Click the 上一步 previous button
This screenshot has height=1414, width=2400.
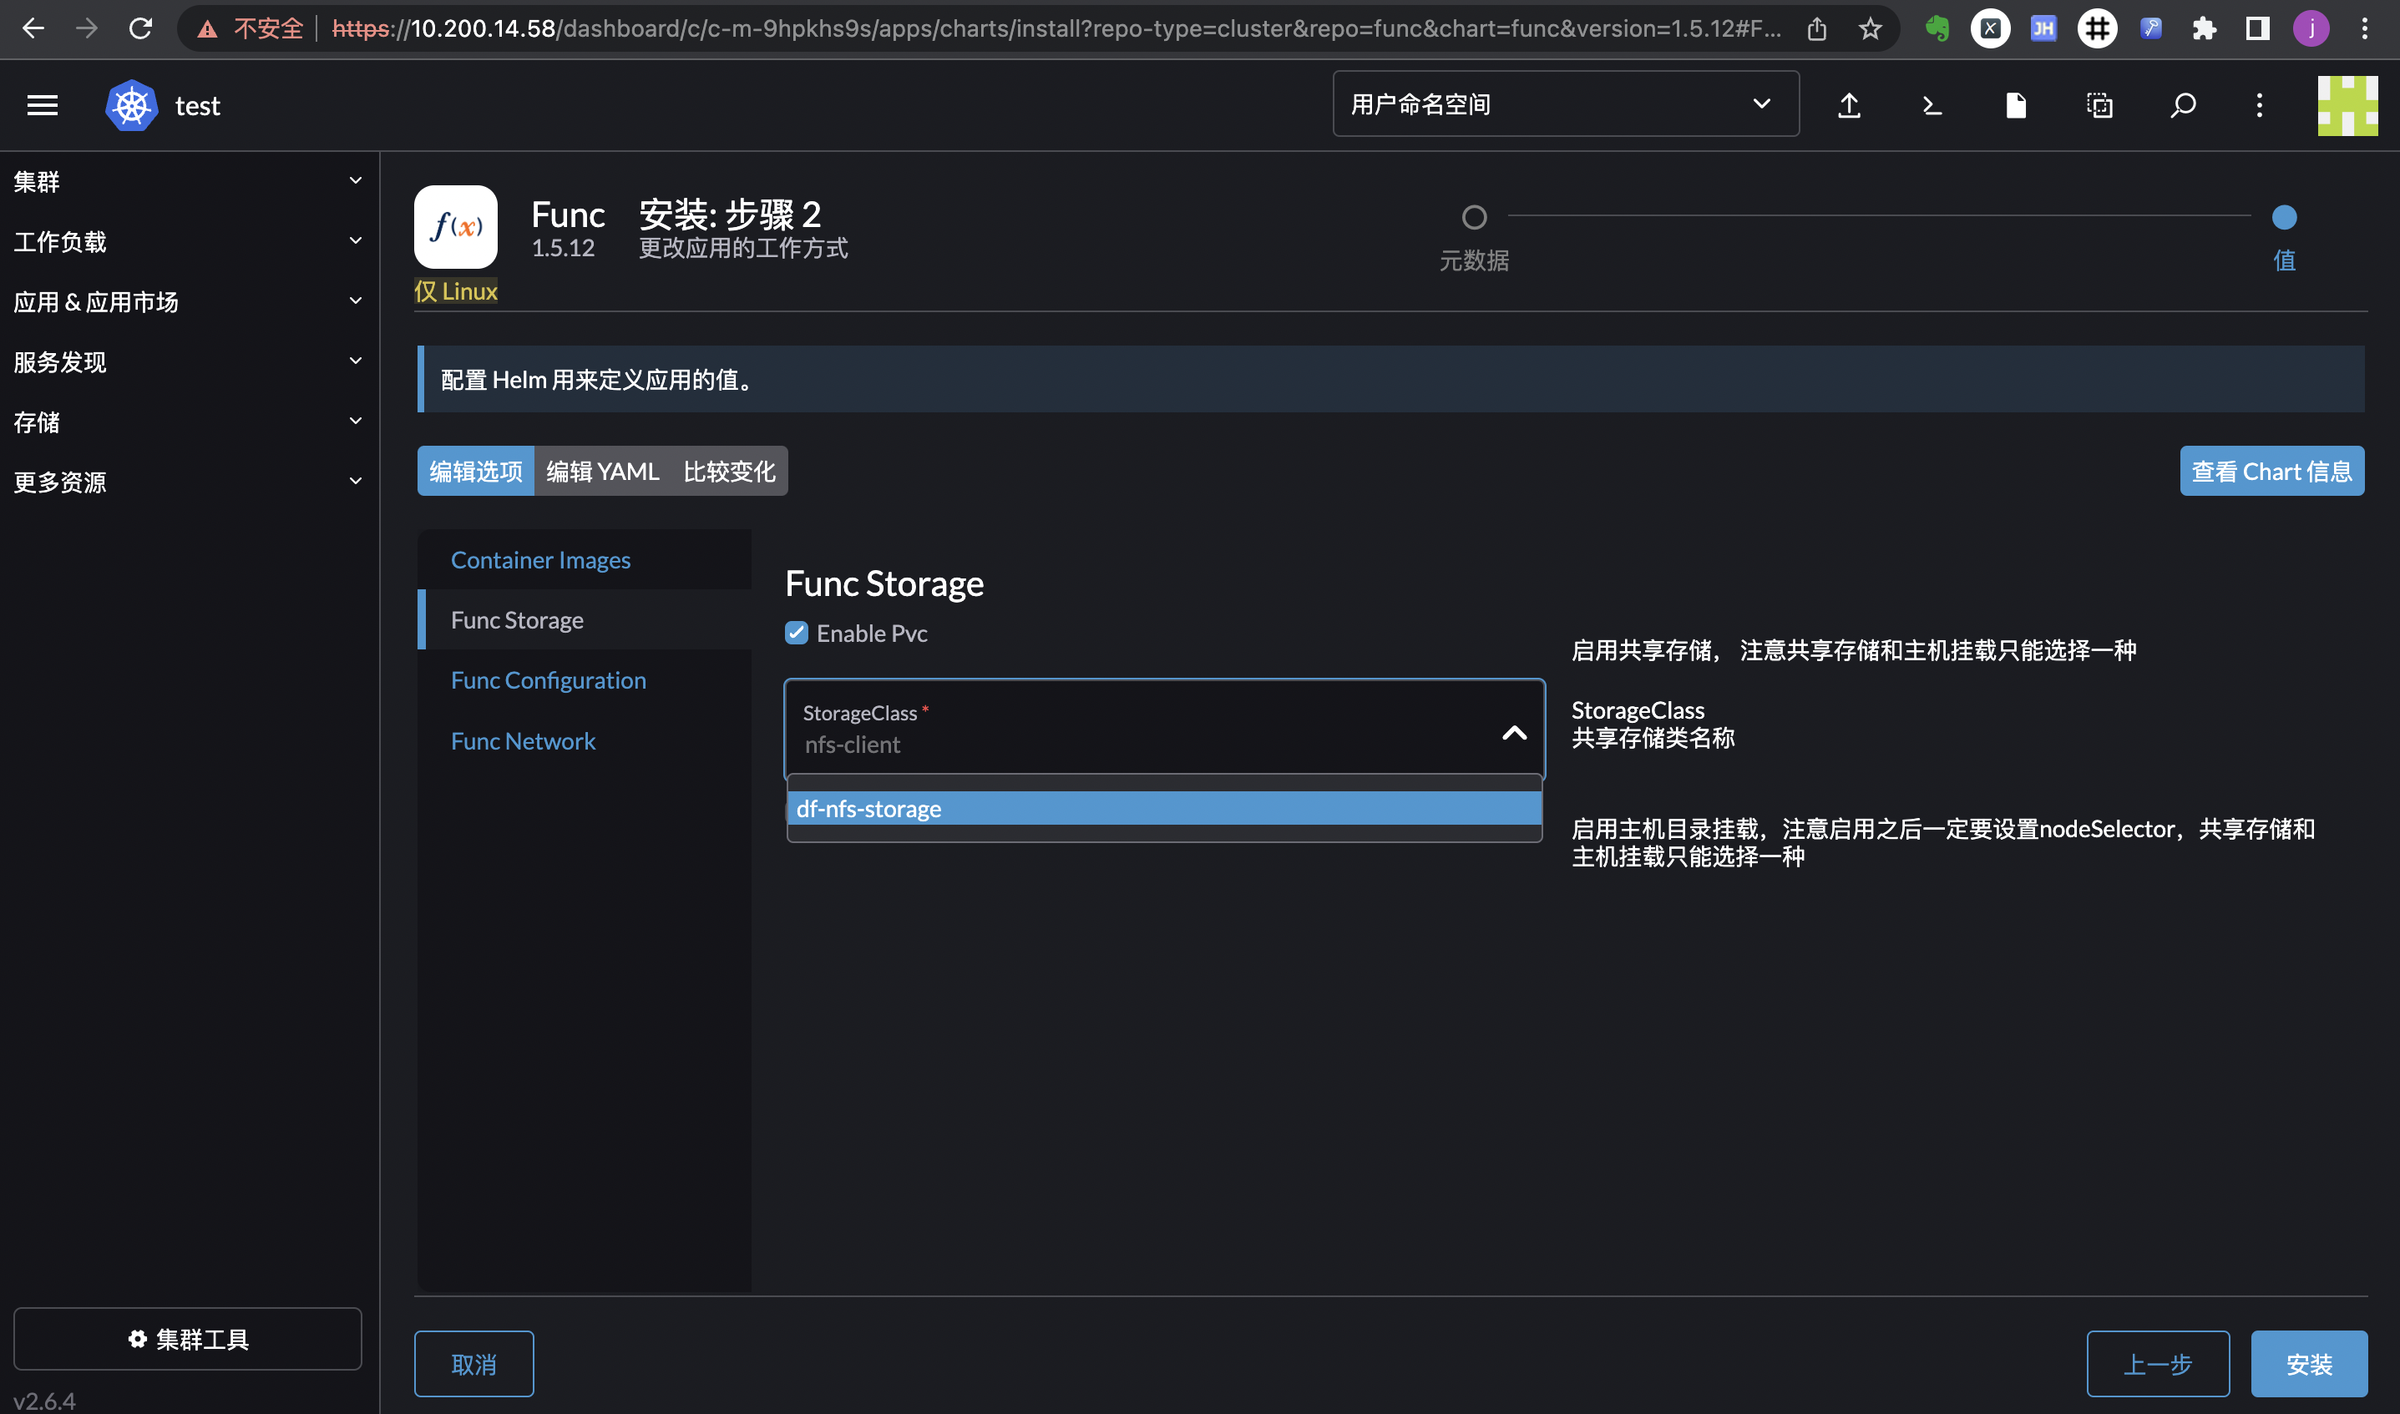click(x=2158, y=1364)
